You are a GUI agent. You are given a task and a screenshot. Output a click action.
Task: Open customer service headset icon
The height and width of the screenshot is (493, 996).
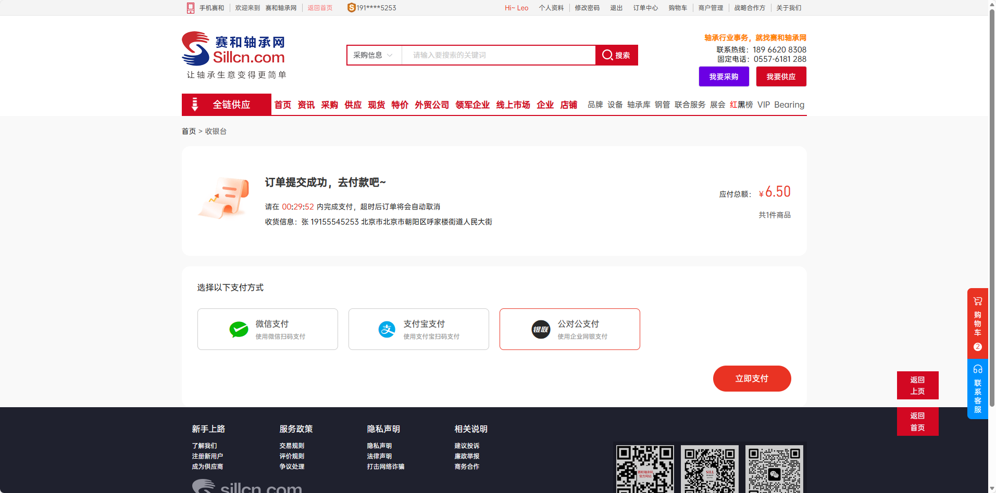[977, 369]
